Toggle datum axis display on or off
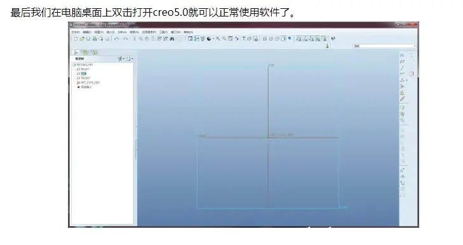The width and height of the screenshot is (463, 245). click(x=305, y=39)
